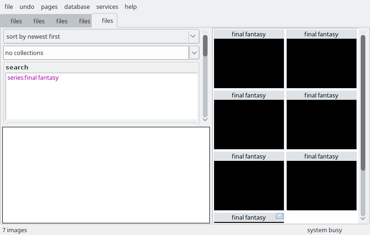Click the envelope icon on the bottom thumbnail

coord(280,216)
